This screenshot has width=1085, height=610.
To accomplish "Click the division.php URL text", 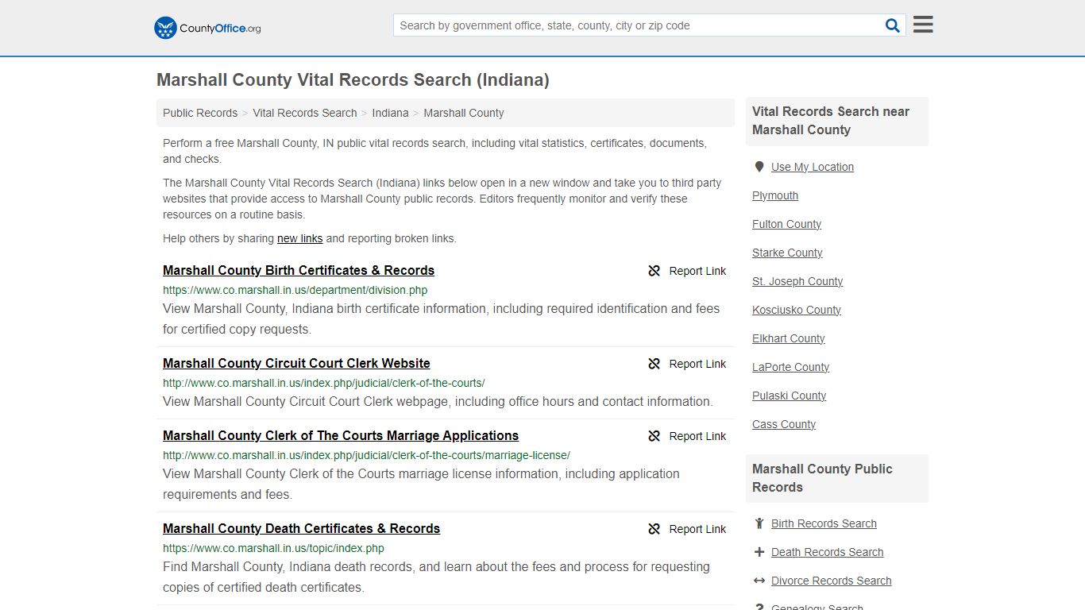I will point(295,290).
